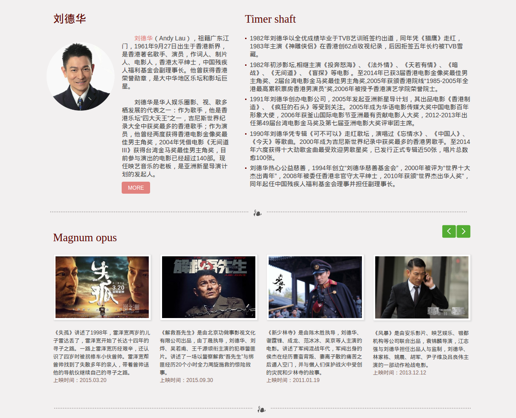Image resolution: width=516 pixels, height=418 pixels.
Task: Click biography paragraph starting 刘德华是华人娱乐圈
Action: pos(175,138)
